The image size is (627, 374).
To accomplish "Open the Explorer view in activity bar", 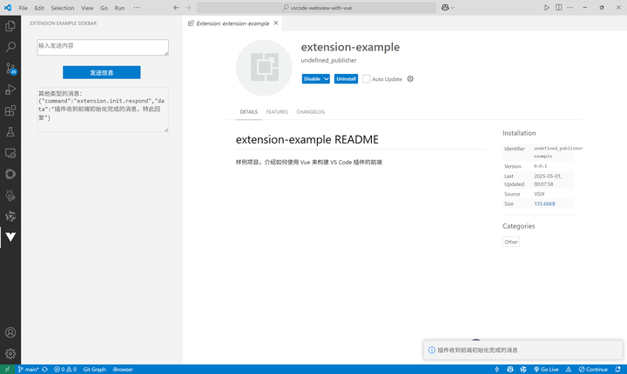I will 10,26.
